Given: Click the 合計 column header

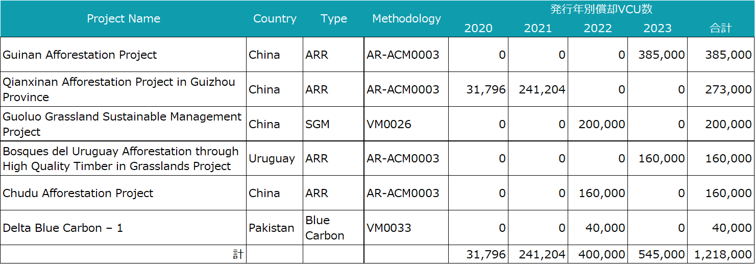Looking at the screenshot, I should coord(720,29).
